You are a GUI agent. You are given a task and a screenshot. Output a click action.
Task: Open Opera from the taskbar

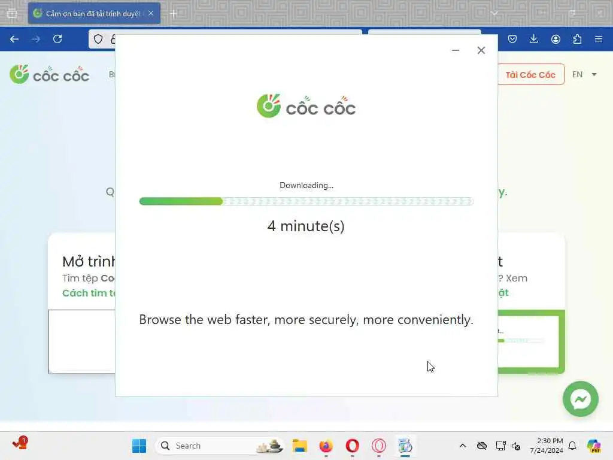pyautogui.click(x=352, y=446)
